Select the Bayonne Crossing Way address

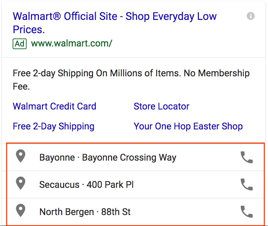(108, 157)
